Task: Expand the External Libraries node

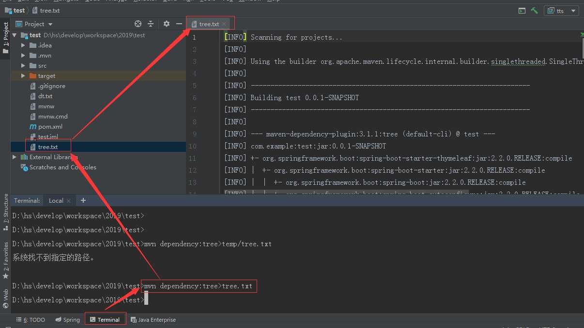Action: 15,157
